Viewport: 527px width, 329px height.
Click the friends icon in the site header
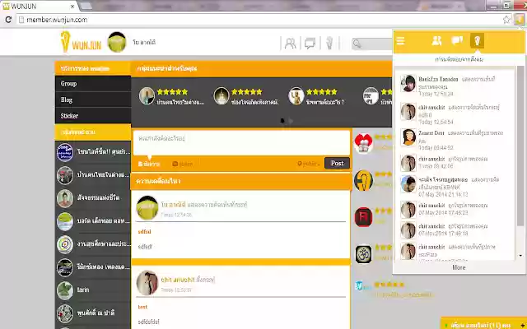point(290,44)
